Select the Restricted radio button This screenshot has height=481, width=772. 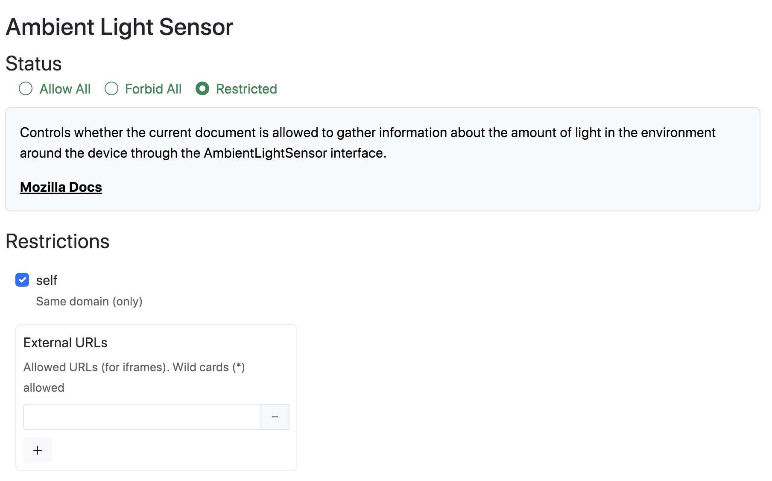pyautogui.click(x=202, y=89)
